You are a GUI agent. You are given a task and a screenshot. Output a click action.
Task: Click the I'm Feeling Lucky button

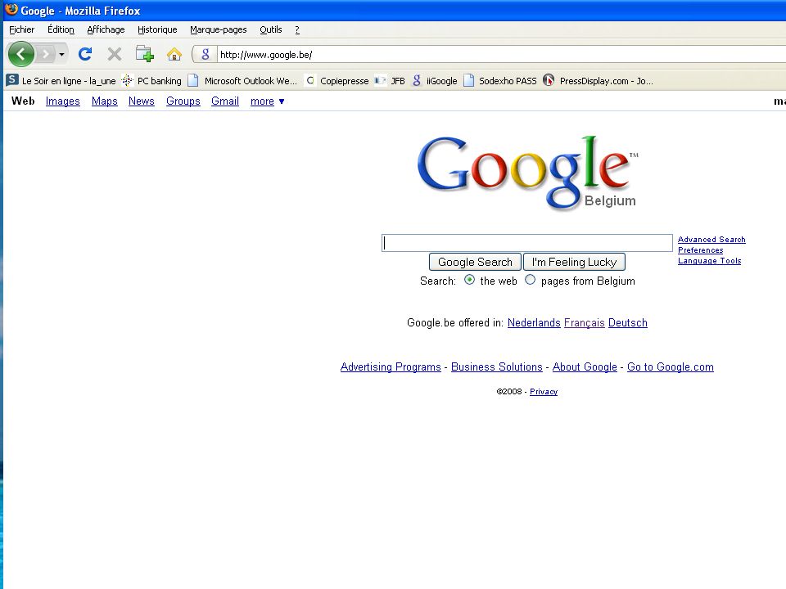point(574,262)
